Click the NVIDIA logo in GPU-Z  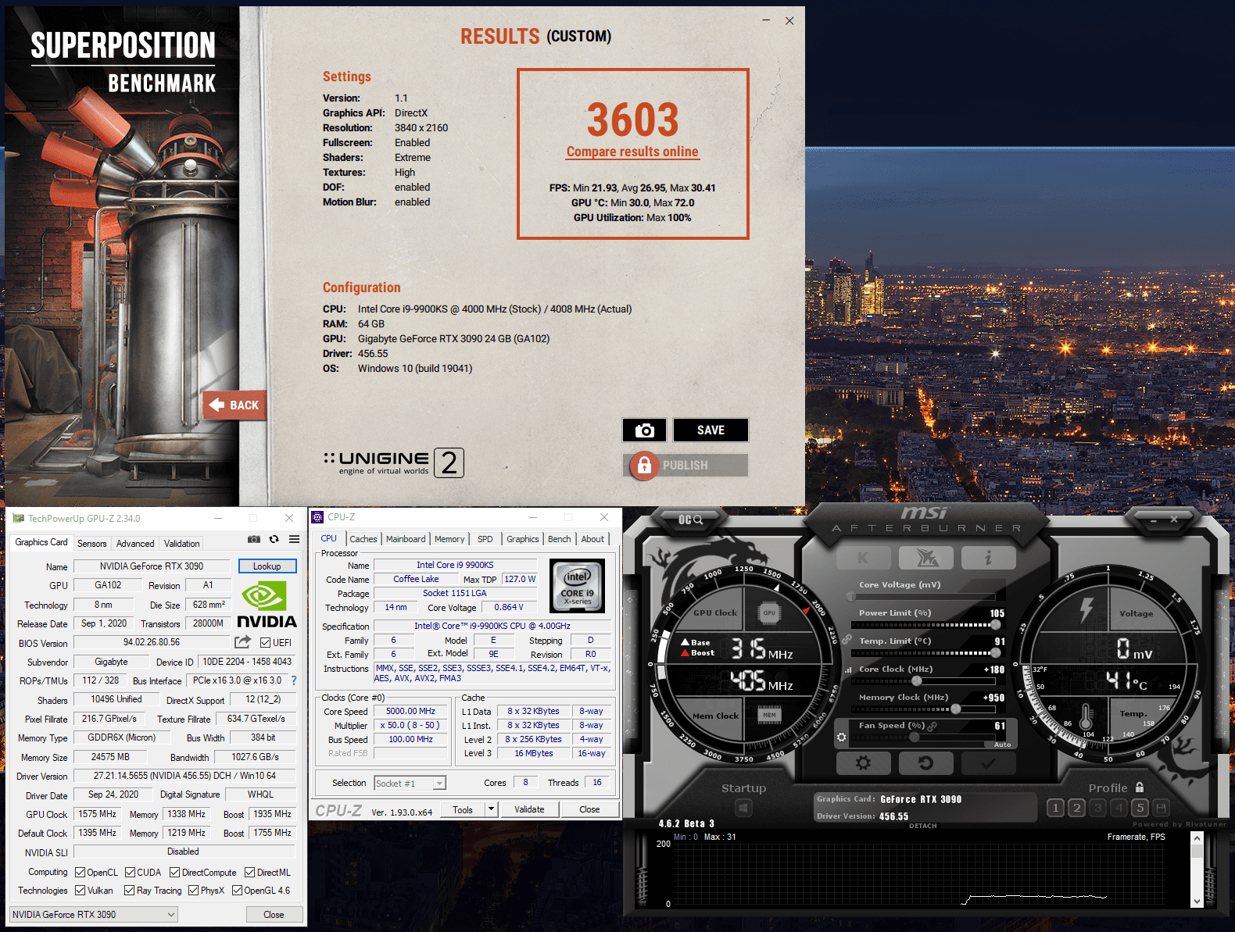[267, 604]
